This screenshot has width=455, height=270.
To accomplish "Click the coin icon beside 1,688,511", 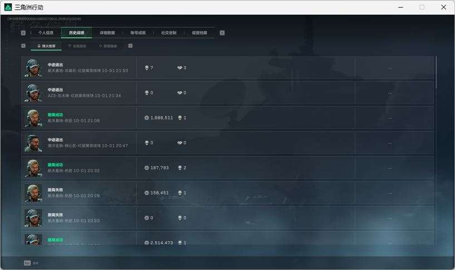I will click(146, 118).
